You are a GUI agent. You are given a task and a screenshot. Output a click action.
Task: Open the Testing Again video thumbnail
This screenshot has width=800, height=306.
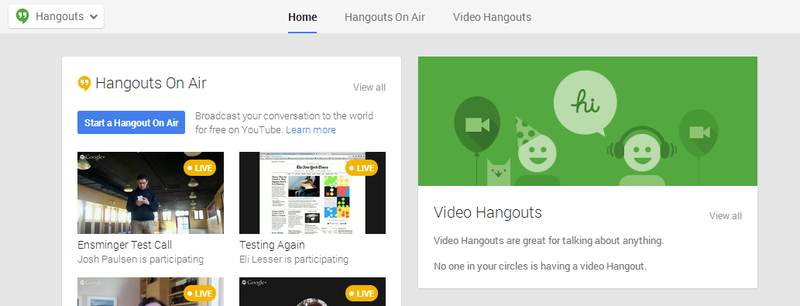(x=312, y=193)
